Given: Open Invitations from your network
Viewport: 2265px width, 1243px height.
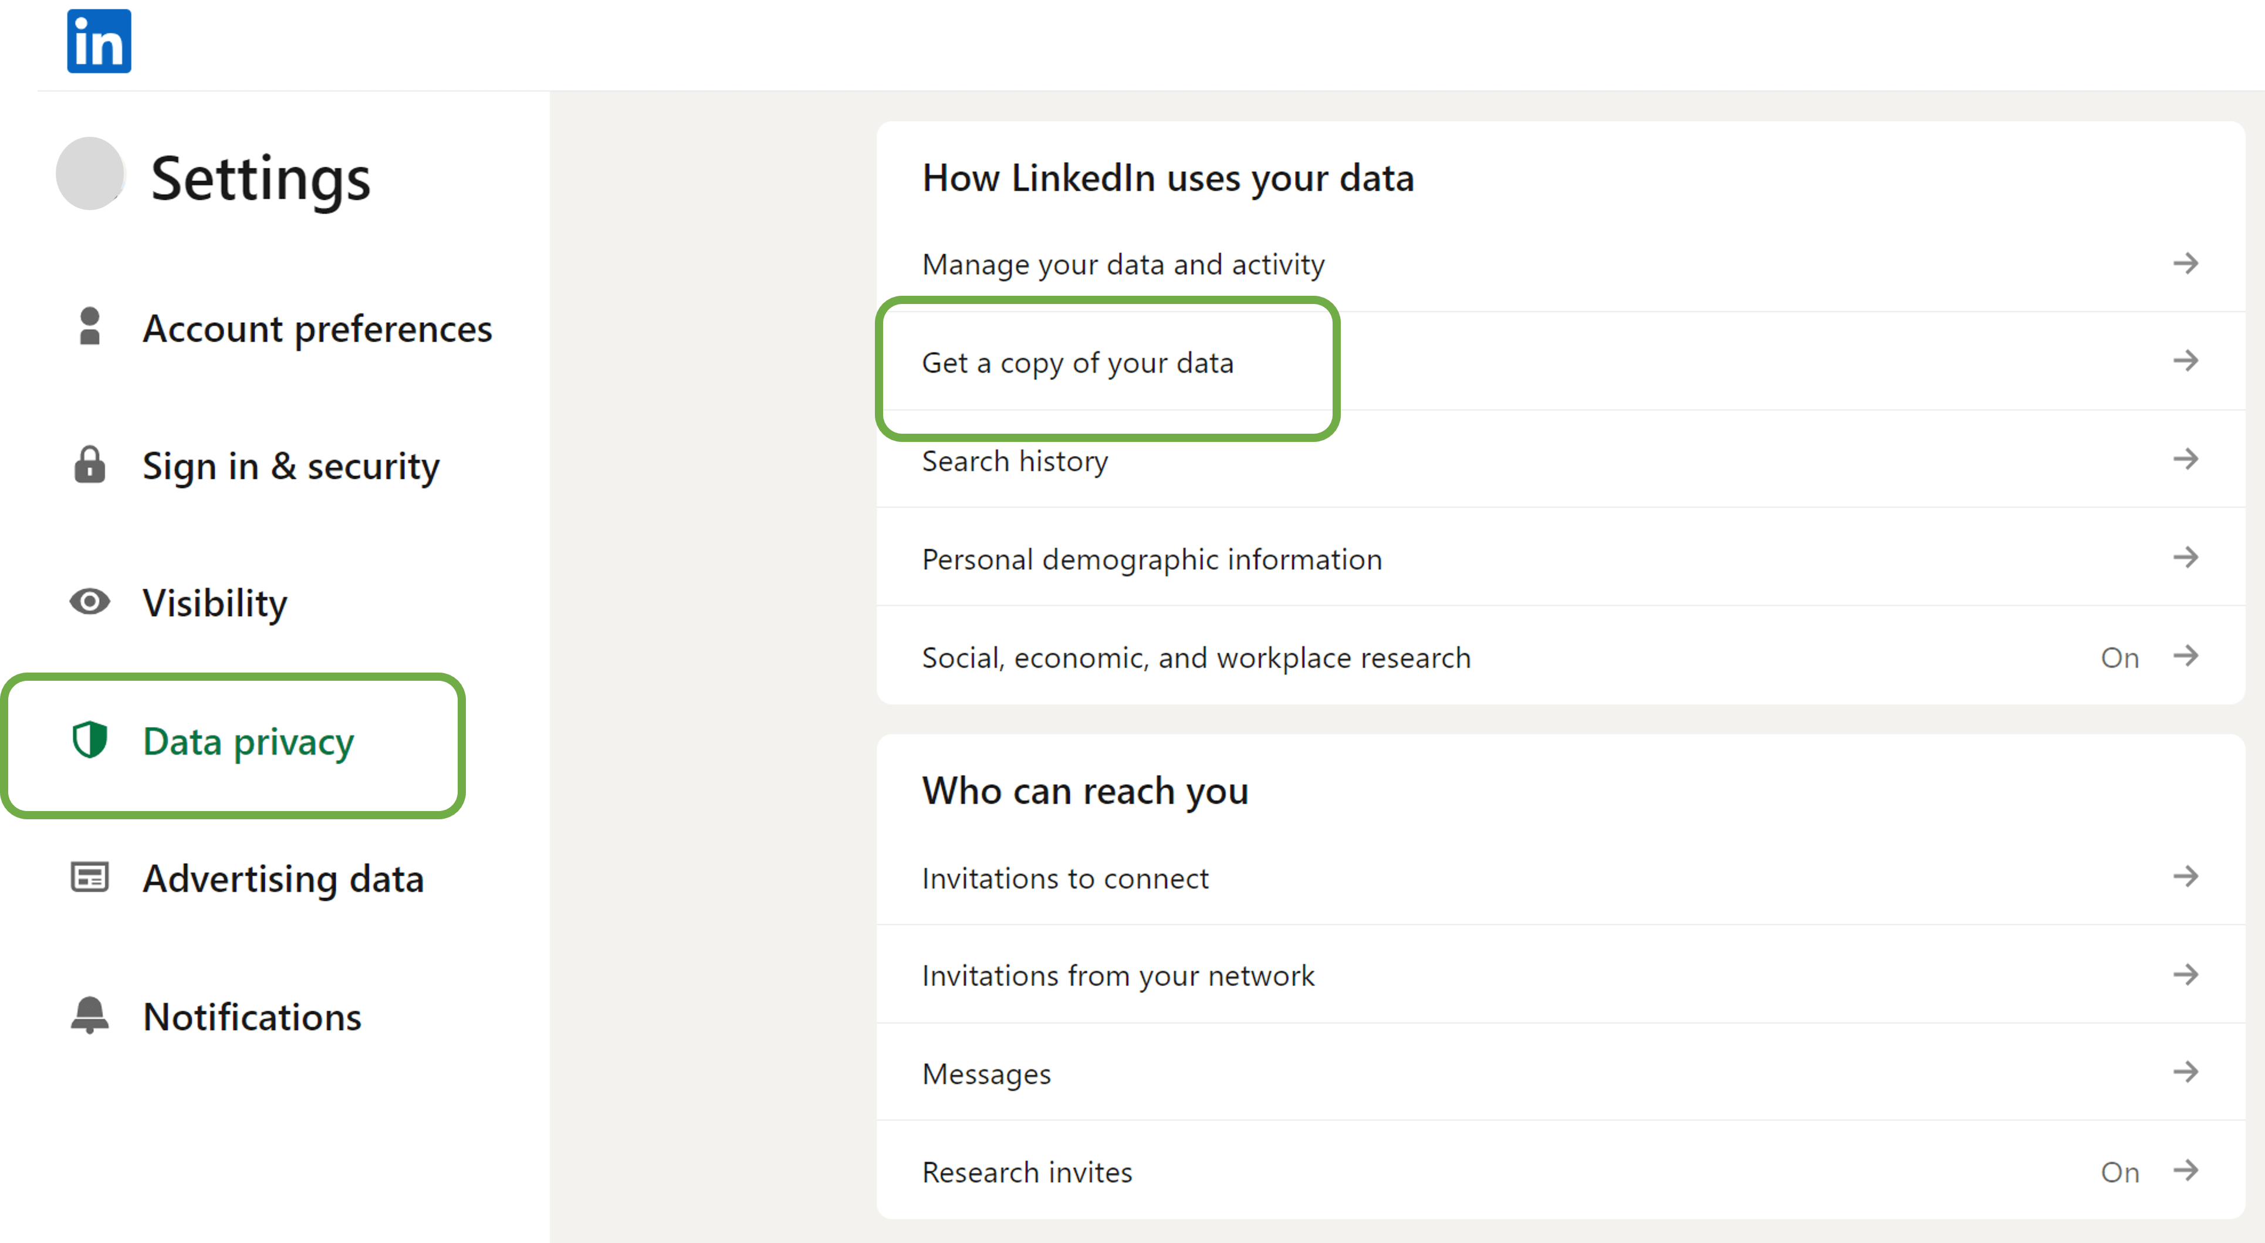Looking at the screenshot, I should pyautogui.click(x=1561, y=975).
